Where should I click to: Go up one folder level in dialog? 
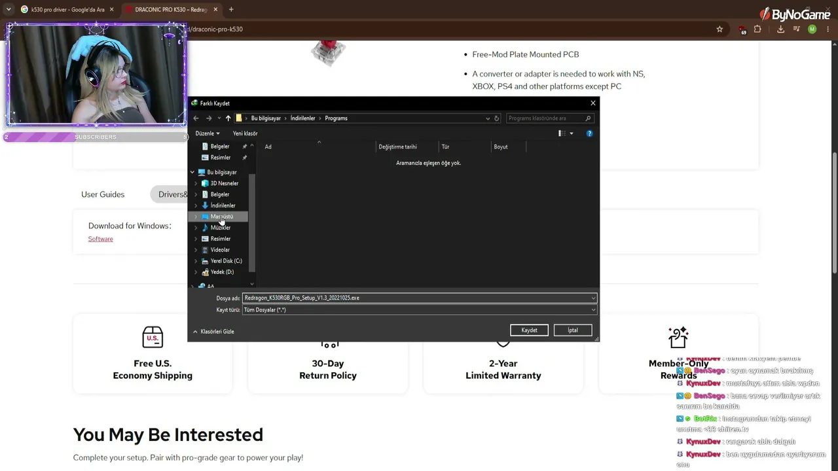pos(228,118)
